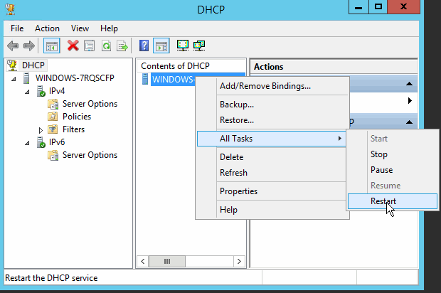Click the green Refresh icon in the toolbar

click(106, 46)
